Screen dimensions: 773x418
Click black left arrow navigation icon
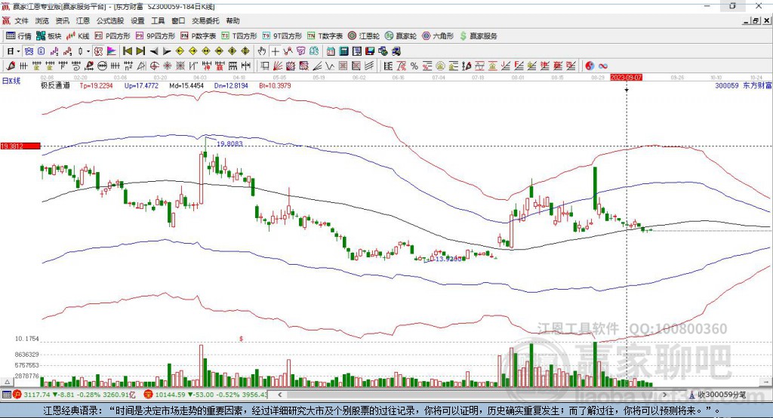point(154,51)
